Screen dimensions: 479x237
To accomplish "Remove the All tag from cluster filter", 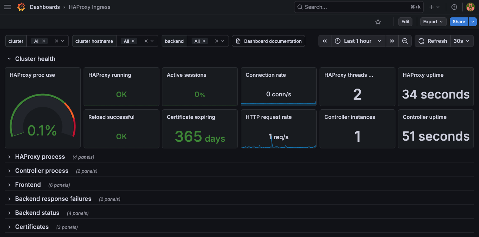I will (44, 41).
